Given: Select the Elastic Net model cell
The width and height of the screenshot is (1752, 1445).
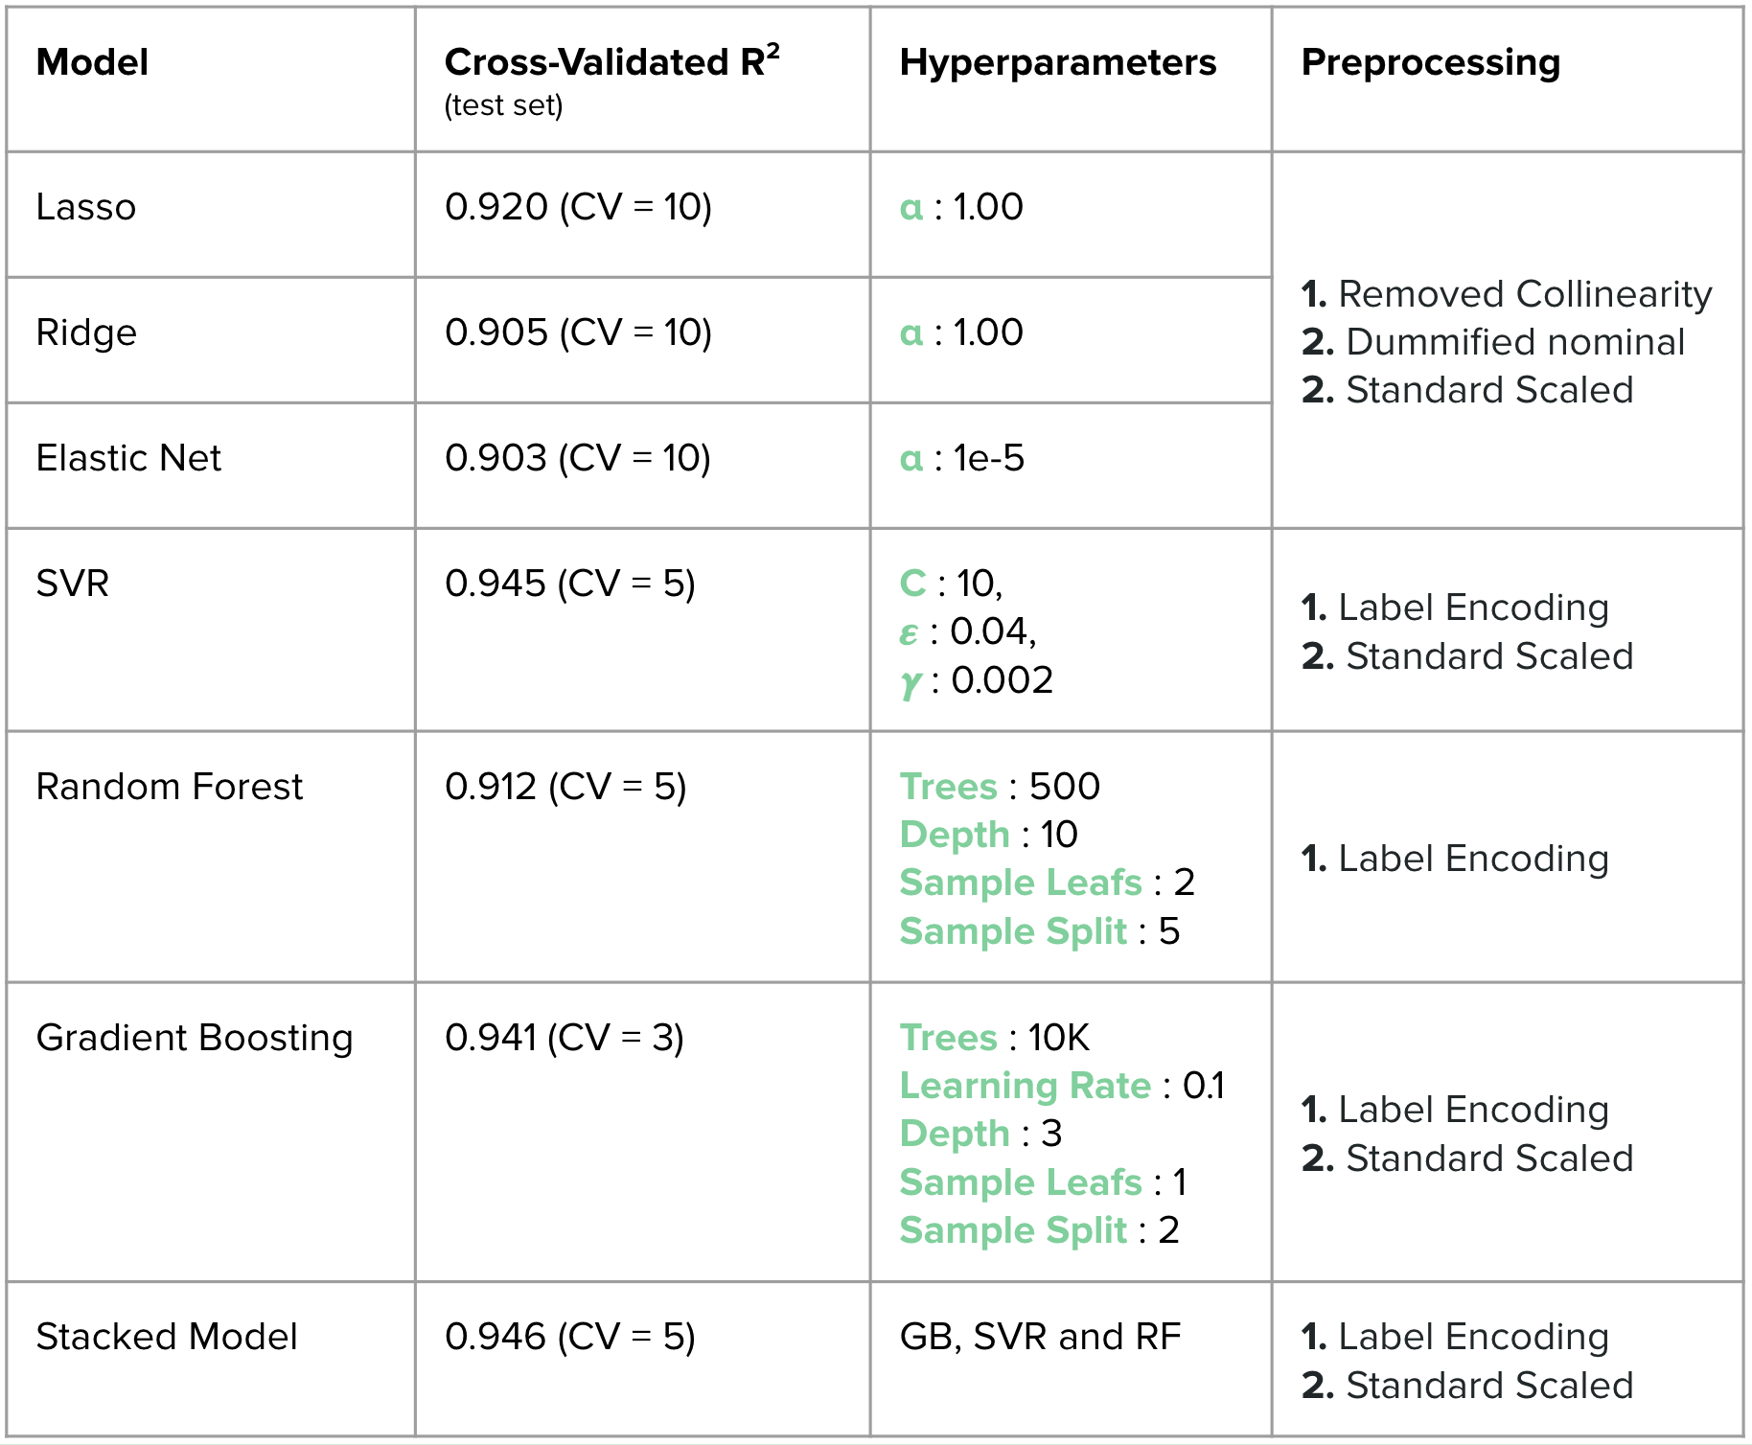Looking at the screenshot, I should point(128,459).
